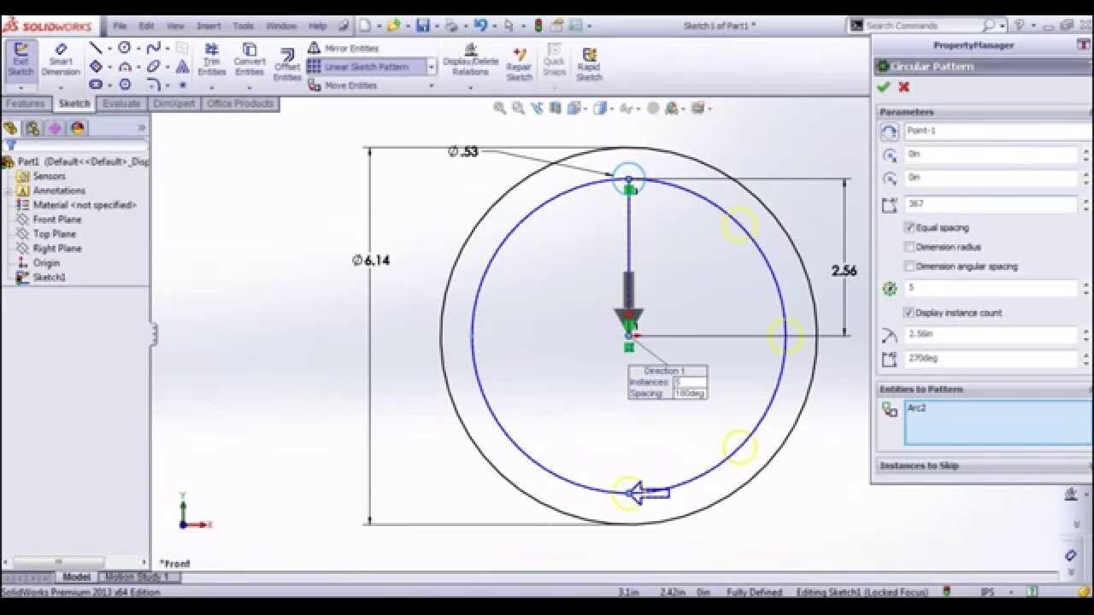The image size is (1094, 615).
Task: Accept Circular Pattern with green checkmark
Action: (884, 87)
